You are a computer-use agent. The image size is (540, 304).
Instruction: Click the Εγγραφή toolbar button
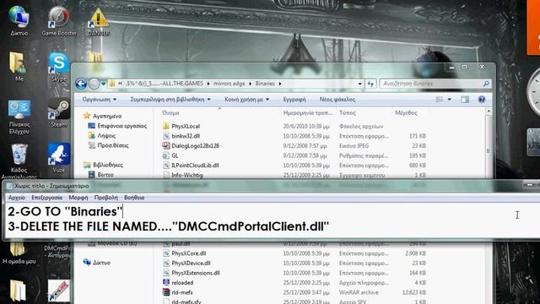(x=294, y=100)
